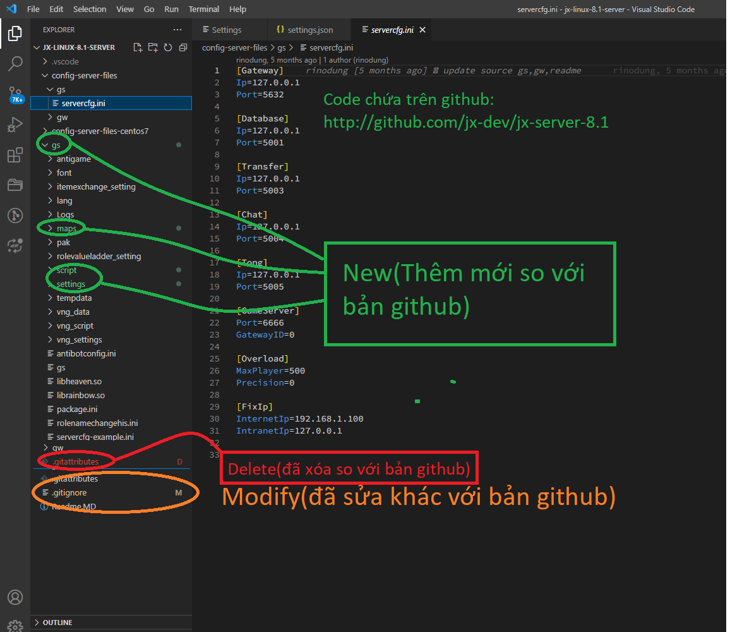
Task: Open the Extensions view
Action: point(15,155)
